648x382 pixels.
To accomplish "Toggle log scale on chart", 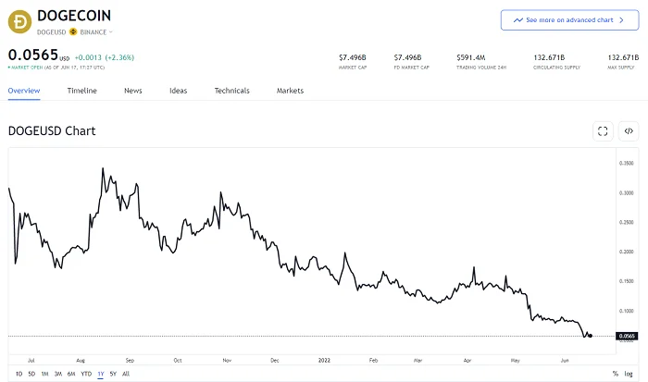I will coord(629,374).
